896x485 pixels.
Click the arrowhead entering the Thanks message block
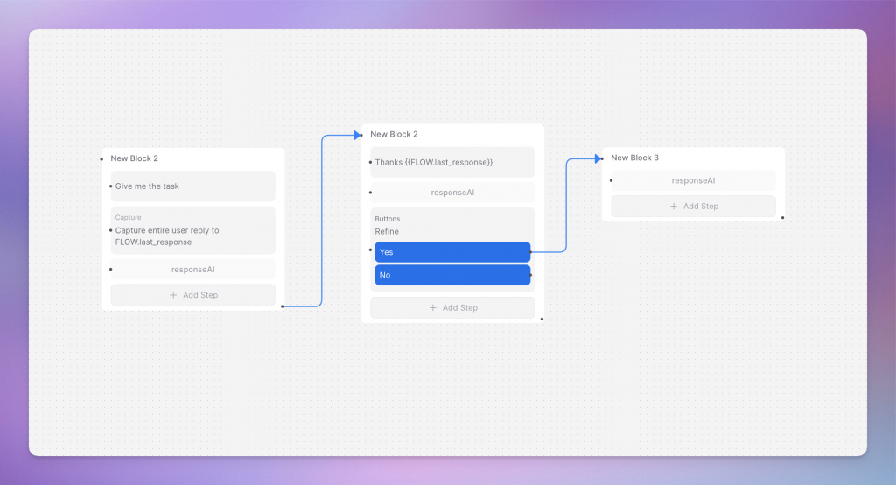pyautogui.click(x=358, y=135)
